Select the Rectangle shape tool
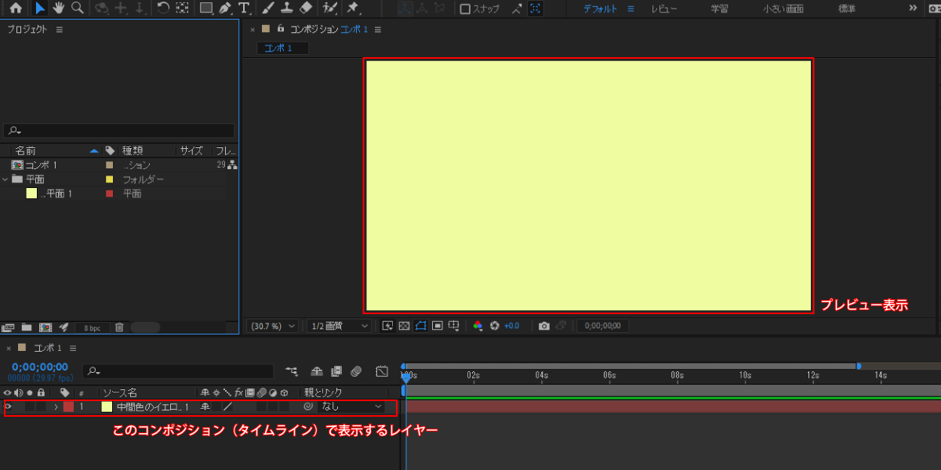The height and width of the screenshot is (470, 941). (205, 8)
